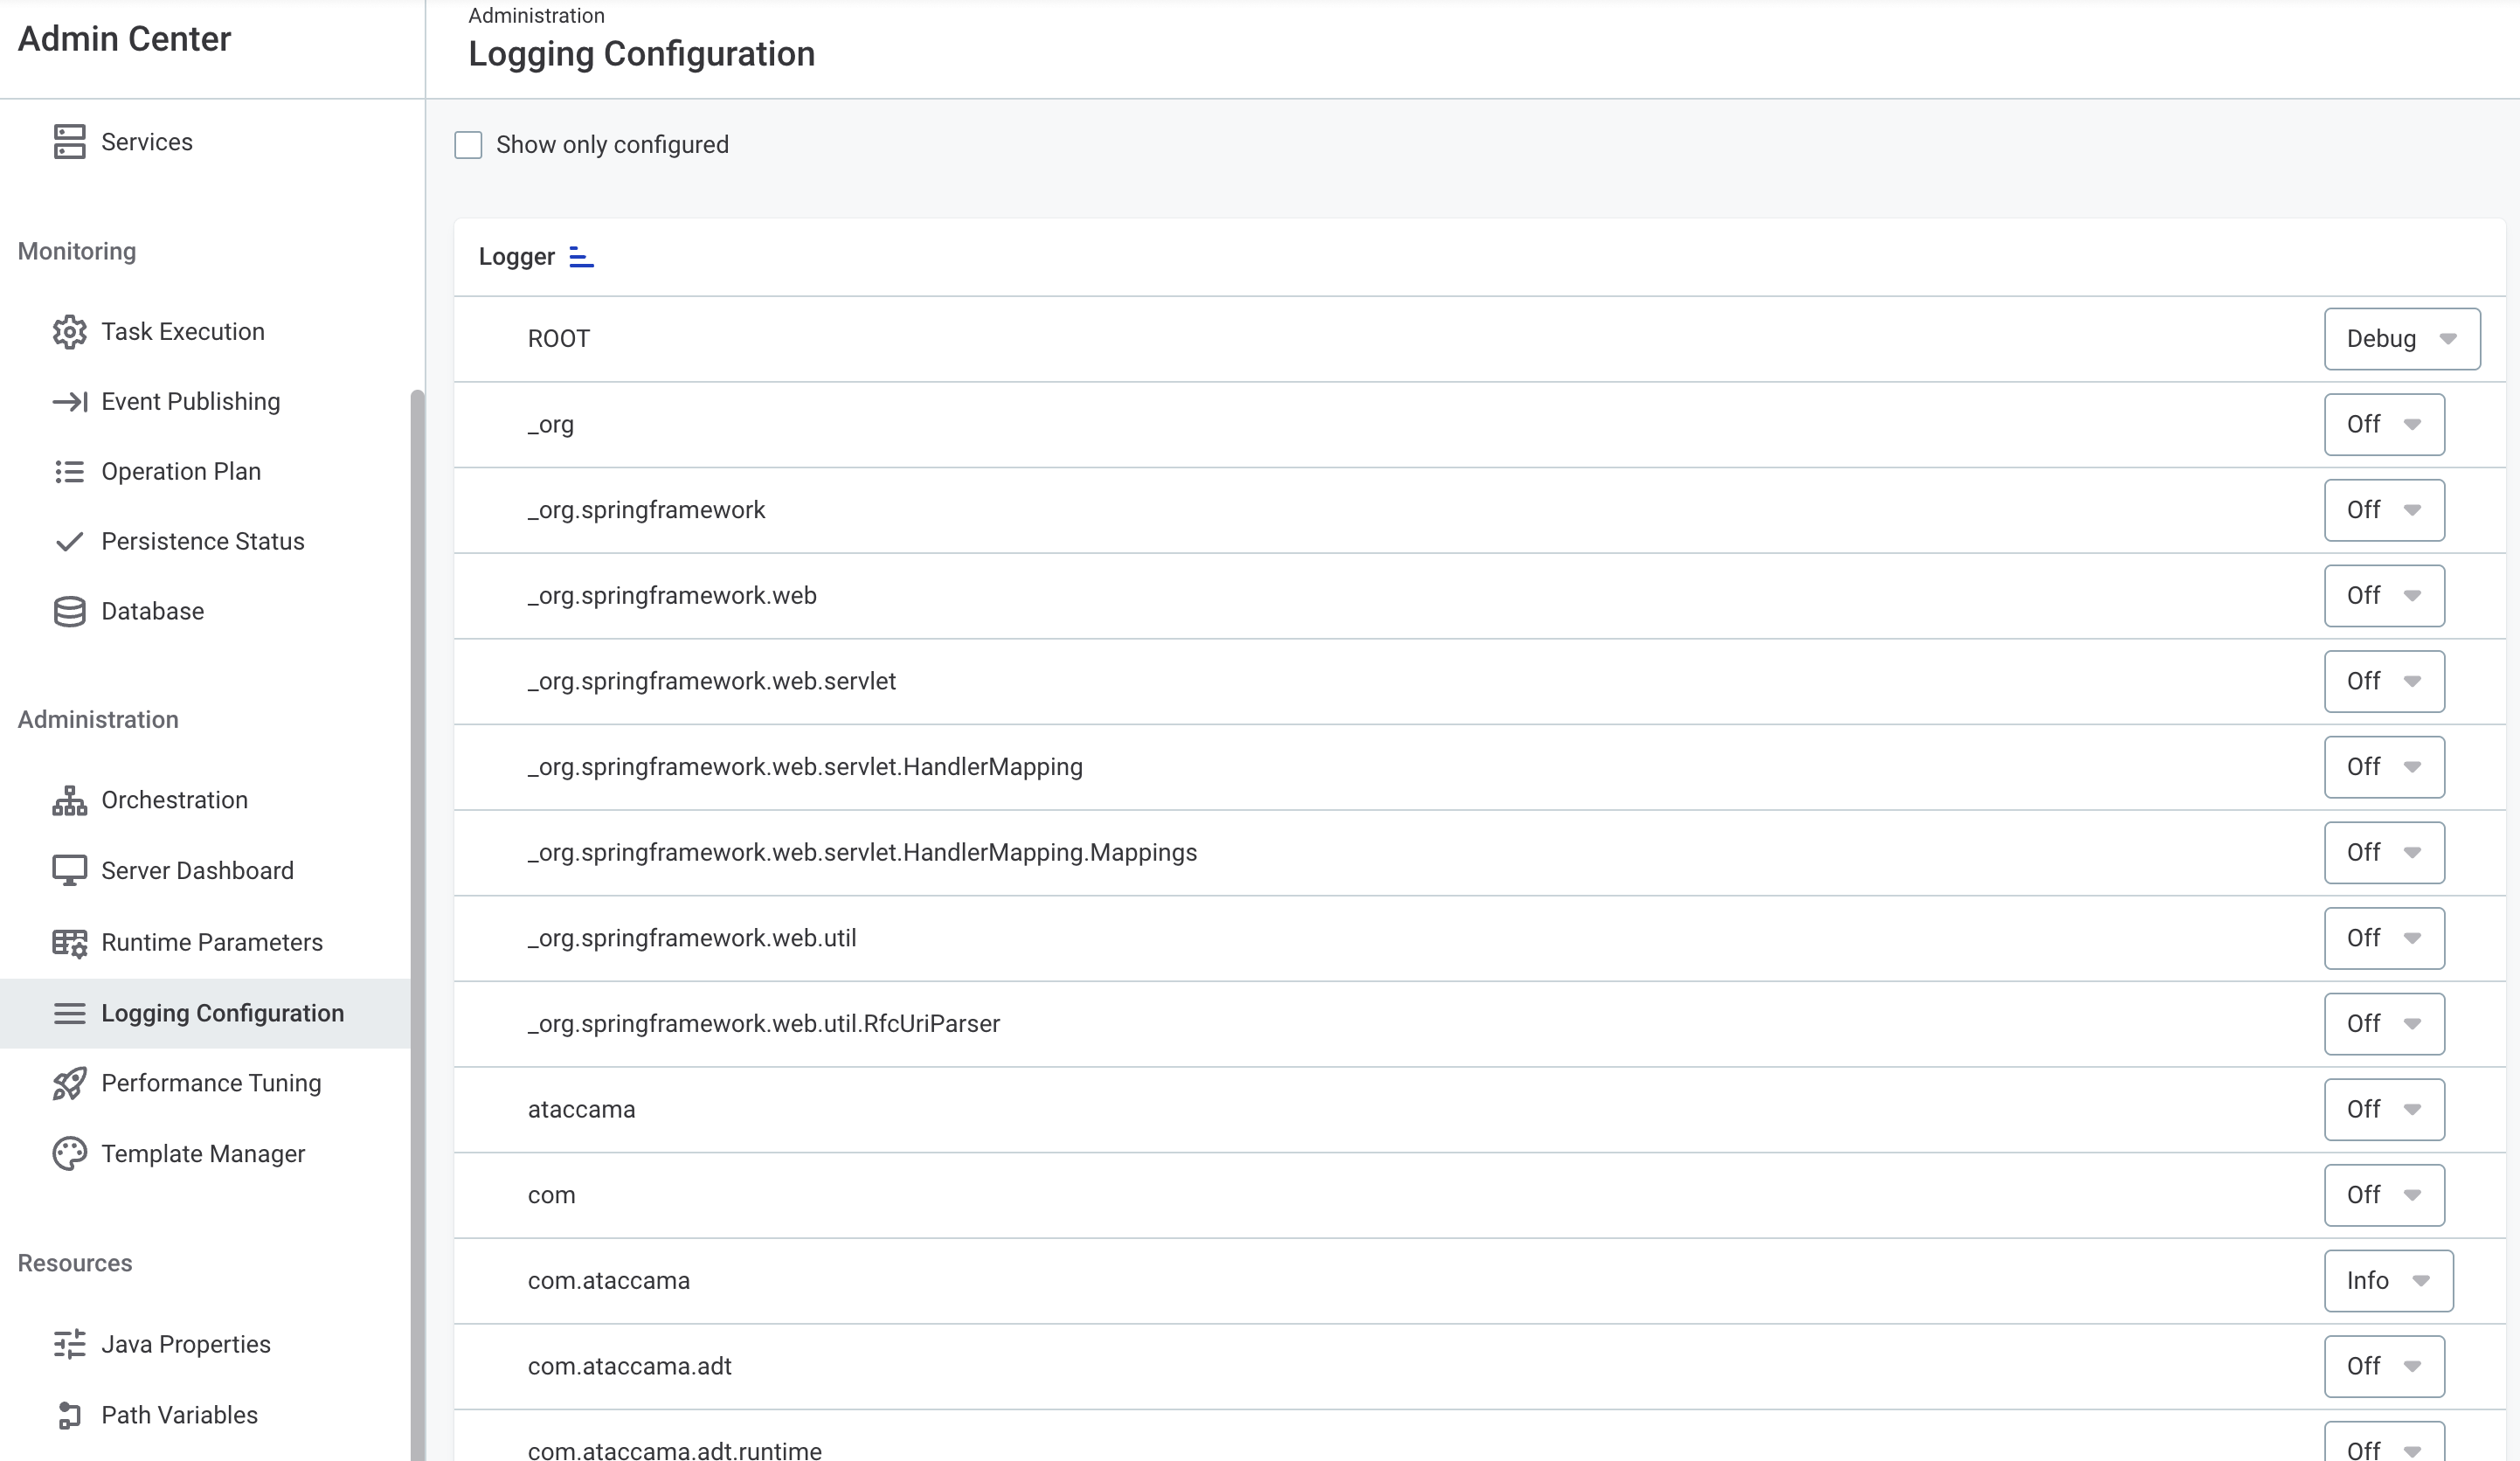
Task: Enable the Show only configured checkbox
Action: tap(469, 144)
